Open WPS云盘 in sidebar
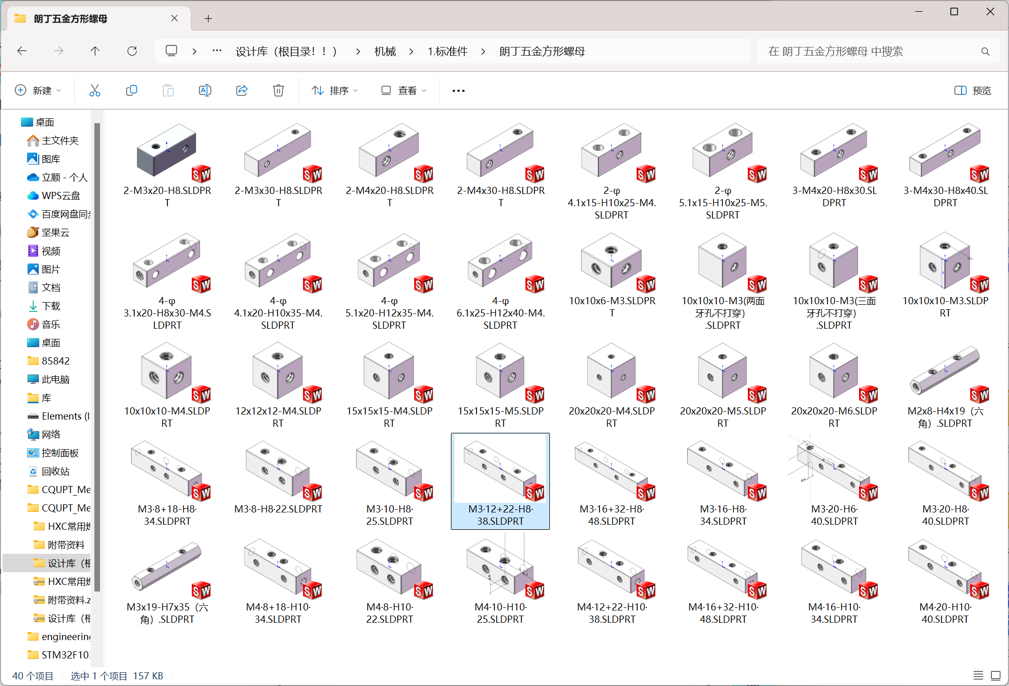 point(54,195)
